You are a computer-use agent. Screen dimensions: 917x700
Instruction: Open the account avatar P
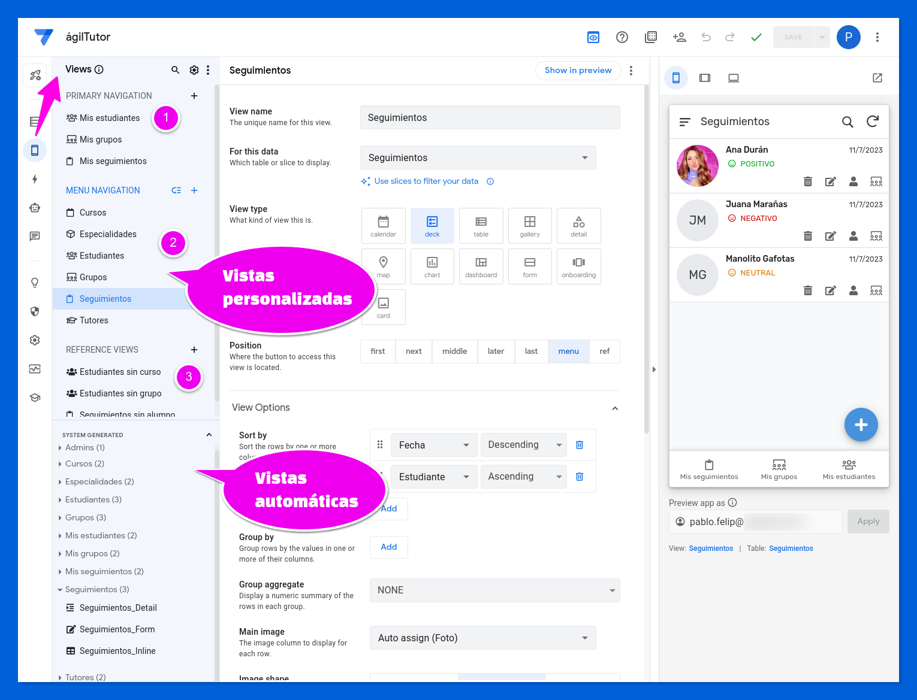(849, 37)
